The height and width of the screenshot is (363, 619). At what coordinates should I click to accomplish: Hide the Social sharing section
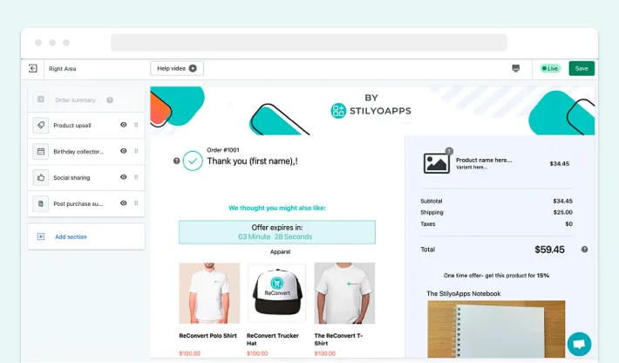(x=124, y=177)
